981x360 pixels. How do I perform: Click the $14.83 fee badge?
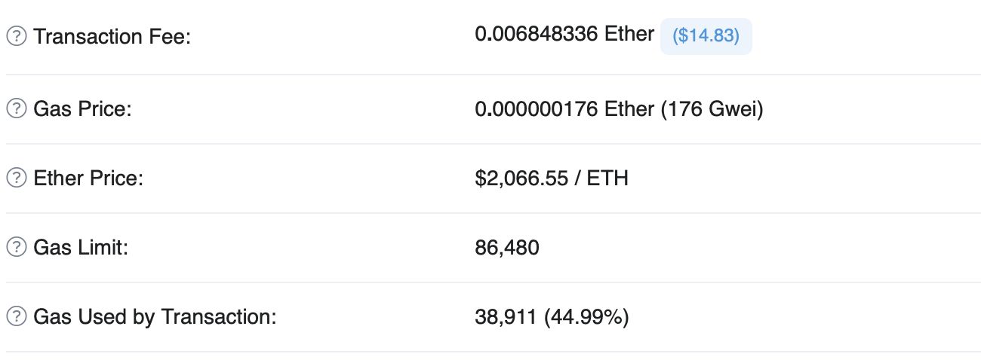(x=706, y=36)
